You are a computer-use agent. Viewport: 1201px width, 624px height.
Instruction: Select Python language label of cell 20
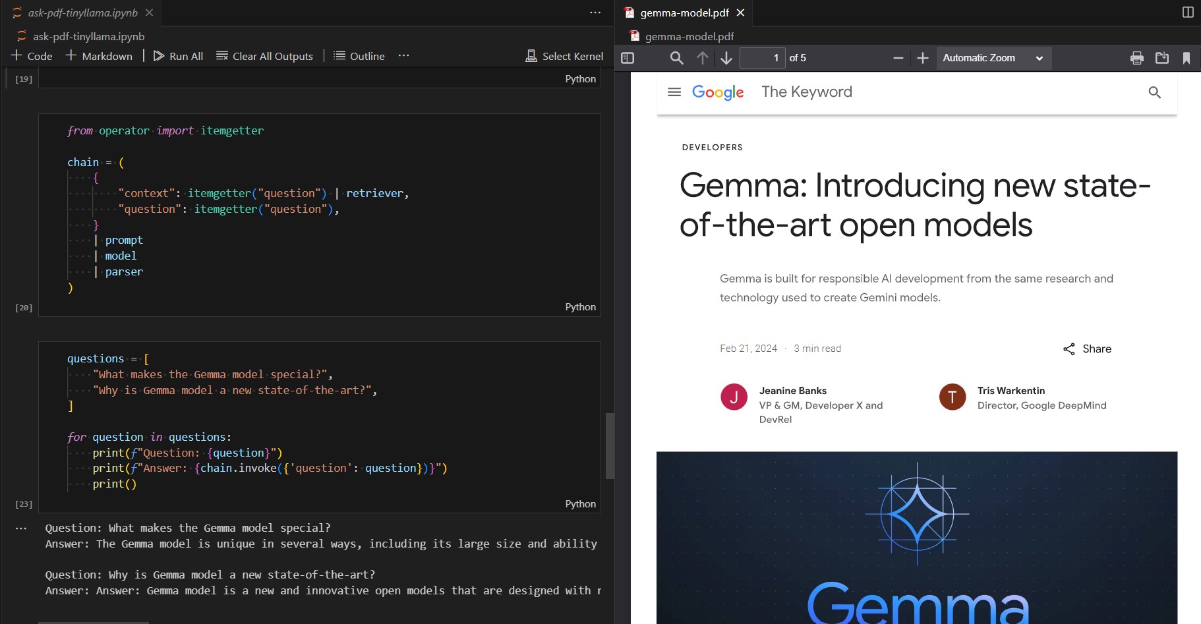click(580, 307)
